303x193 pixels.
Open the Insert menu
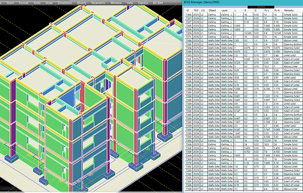[10, 3]
